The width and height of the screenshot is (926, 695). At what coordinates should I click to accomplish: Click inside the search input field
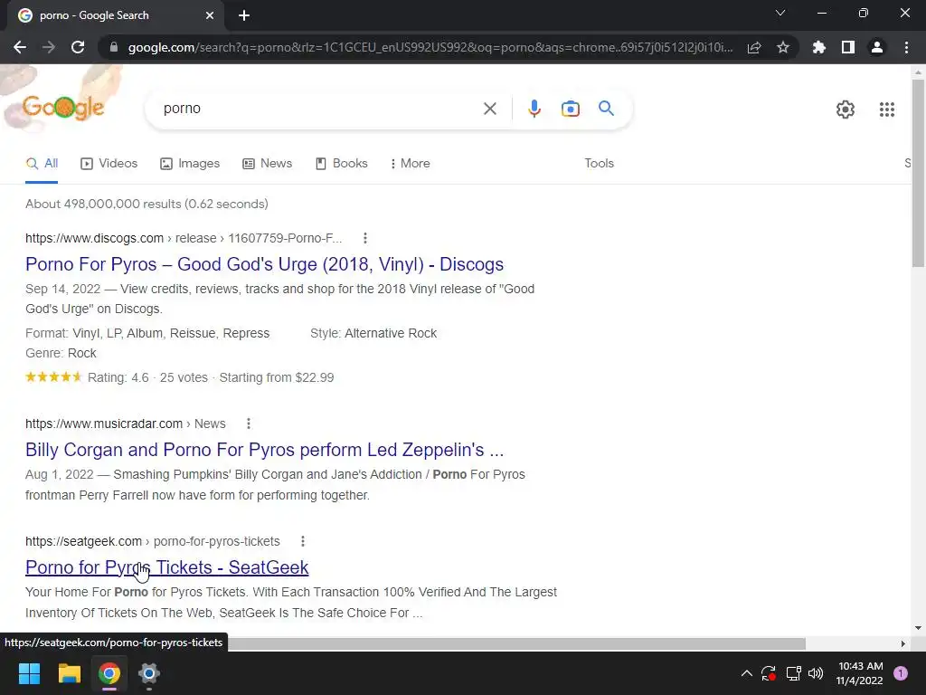[x=319, y=109]
